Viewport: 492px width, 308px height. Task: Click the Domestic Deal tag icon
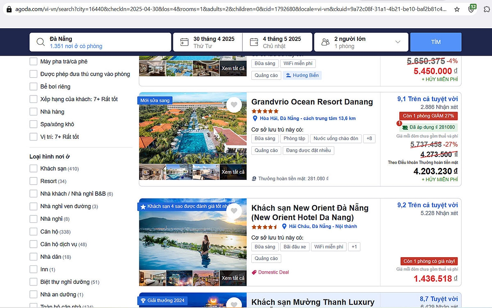pyautogui.click(x=254, y=272)
